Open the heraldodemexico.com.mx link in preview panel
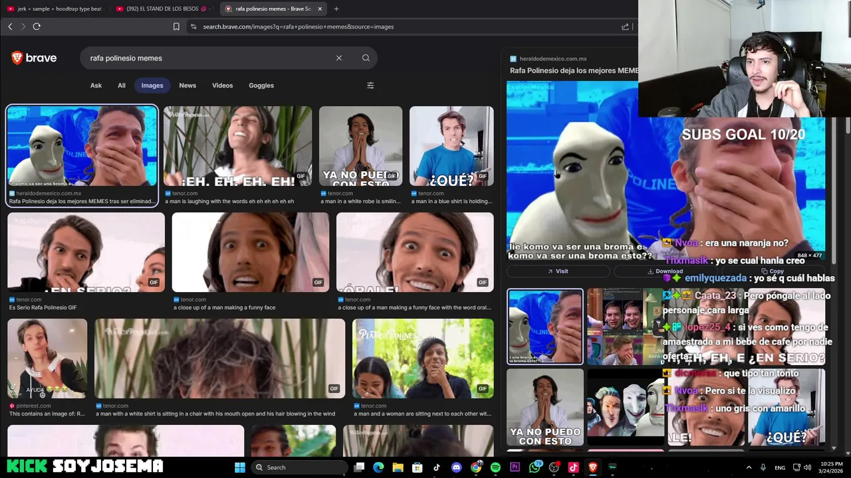The height and width of the screenshot is (478, 851). 553,58
